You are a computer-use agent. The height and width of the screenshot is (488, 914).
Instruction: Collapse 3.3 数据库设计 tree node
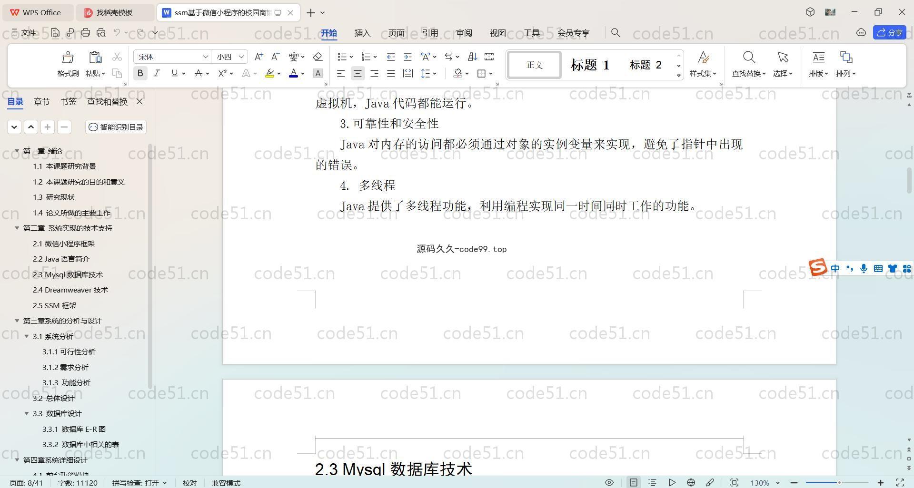(x=27, y=413)
